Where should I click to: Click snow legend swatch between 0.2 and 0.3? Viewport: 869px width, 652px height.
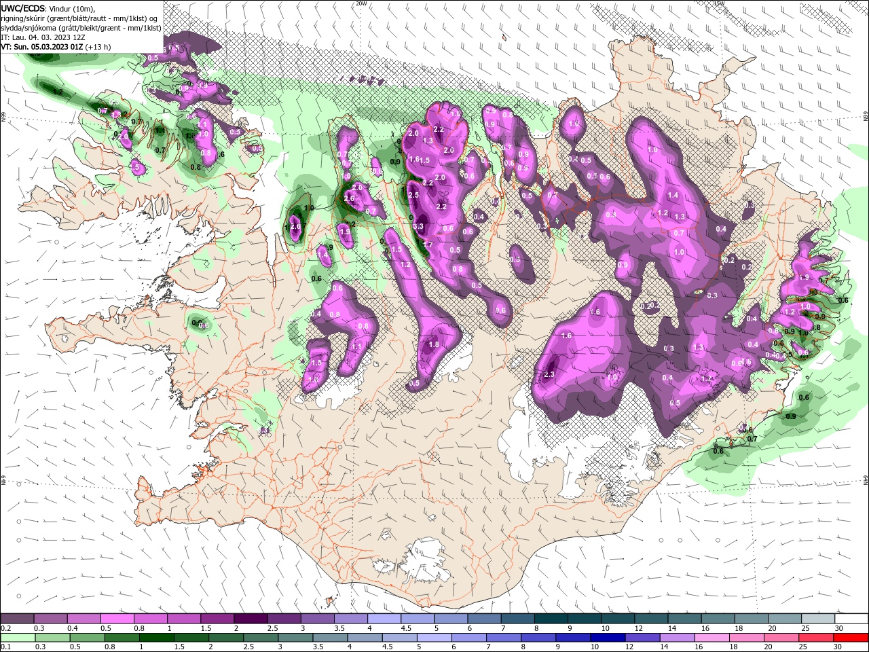pos(17,619)
